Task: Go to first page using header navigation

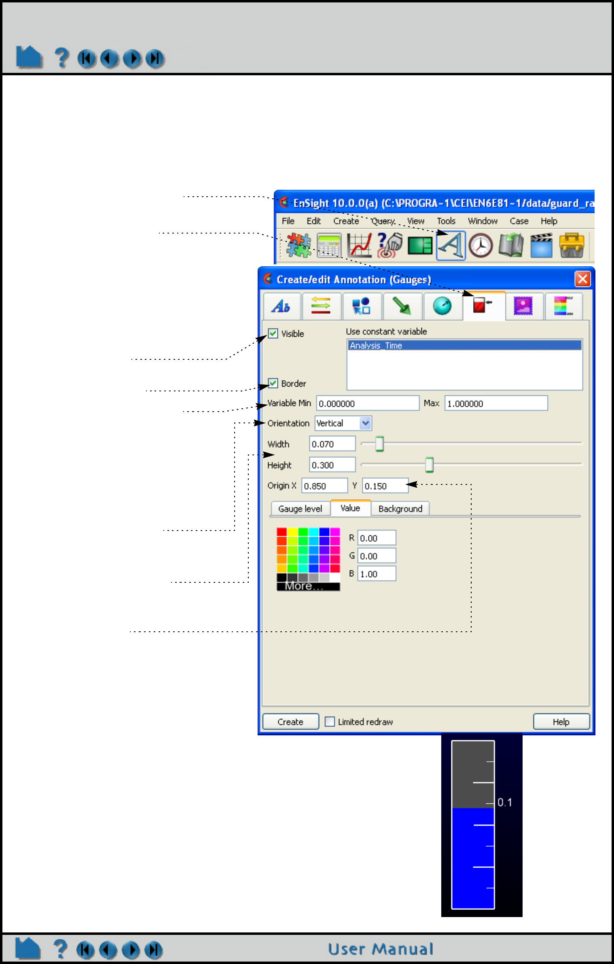Action: tap(86, 59)
